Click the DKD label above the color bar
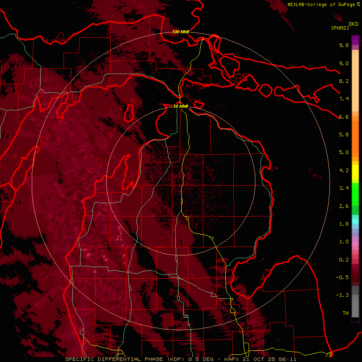 pyautogui.click(x=354, y=24)
